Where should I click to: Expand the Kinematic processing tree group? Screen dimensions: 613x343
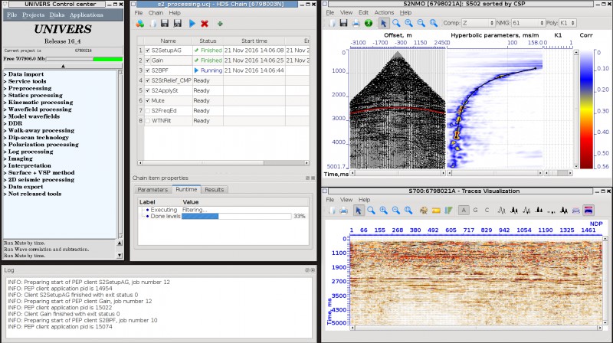(x=38, y=103)
